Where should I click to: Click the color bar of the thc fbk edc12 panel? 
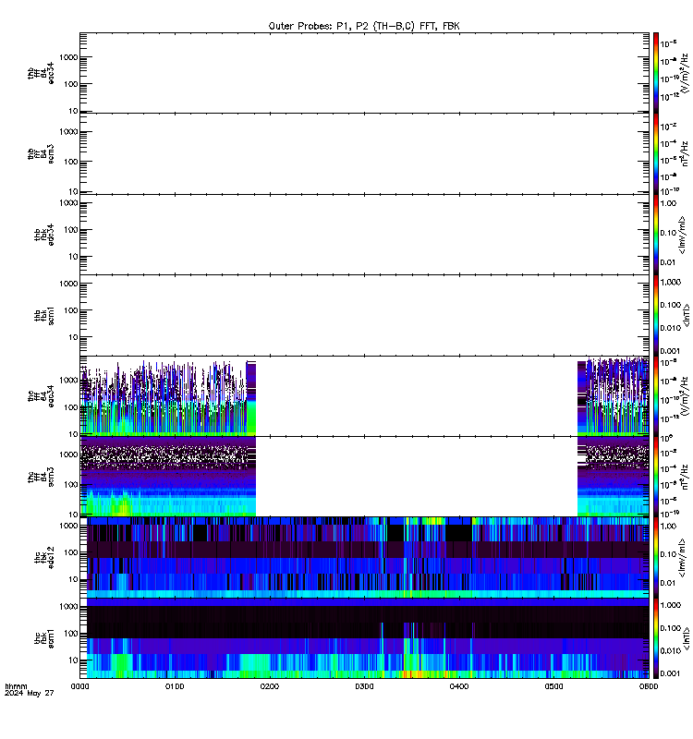click(655, 558)
